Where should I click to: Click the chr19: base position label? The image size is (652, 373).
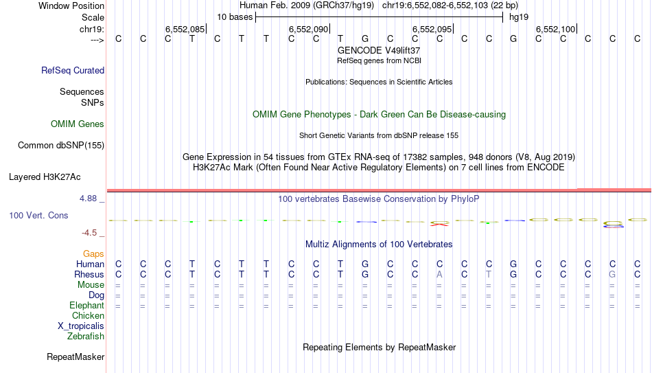pyautogui.click(x=92, y=29)
